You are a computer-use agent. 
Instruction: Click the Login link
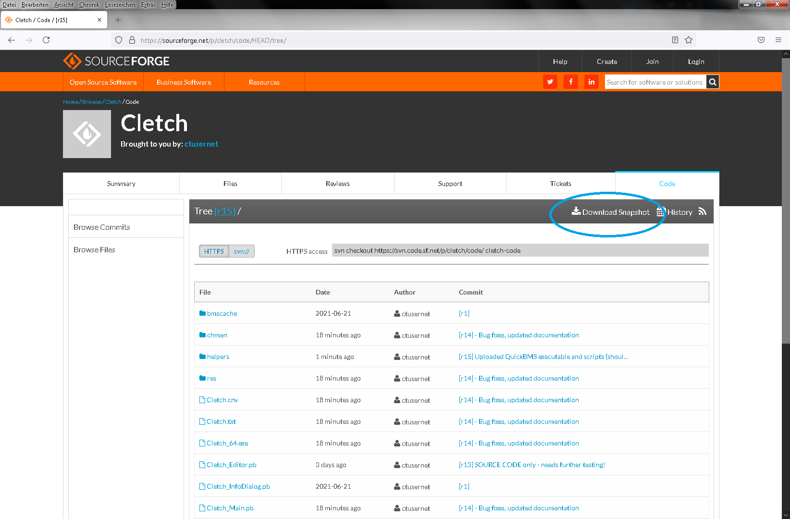point(696,62)
